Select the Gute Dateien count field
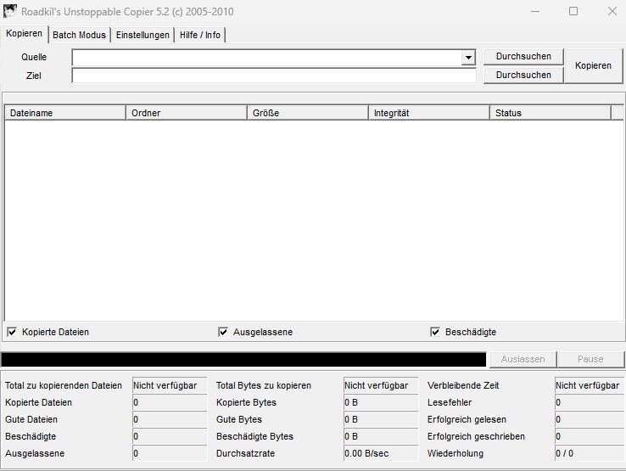The height and width of the screenshot is (471, 626). tap(170, 419)
